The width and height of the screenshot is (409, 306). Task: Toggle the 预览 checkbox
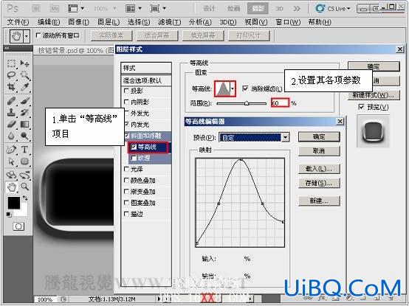coord(361,107)
